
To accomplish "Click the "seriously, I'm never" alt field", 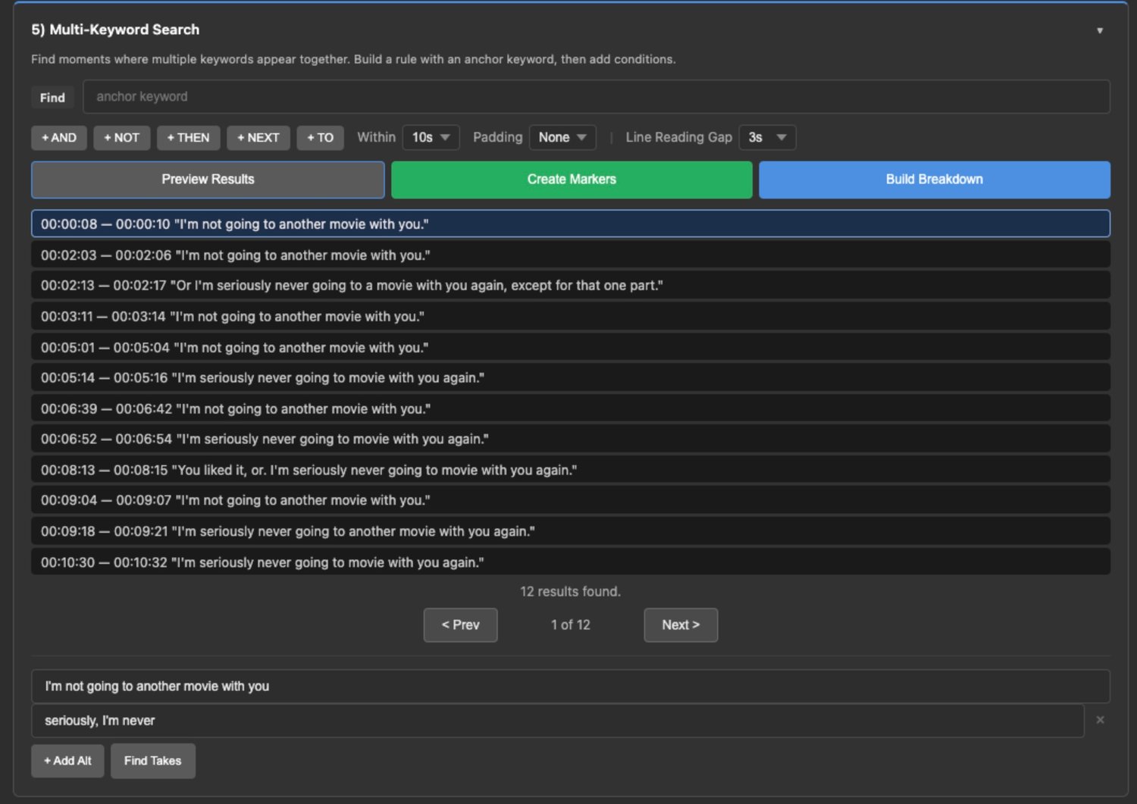I will pos(558,721).
